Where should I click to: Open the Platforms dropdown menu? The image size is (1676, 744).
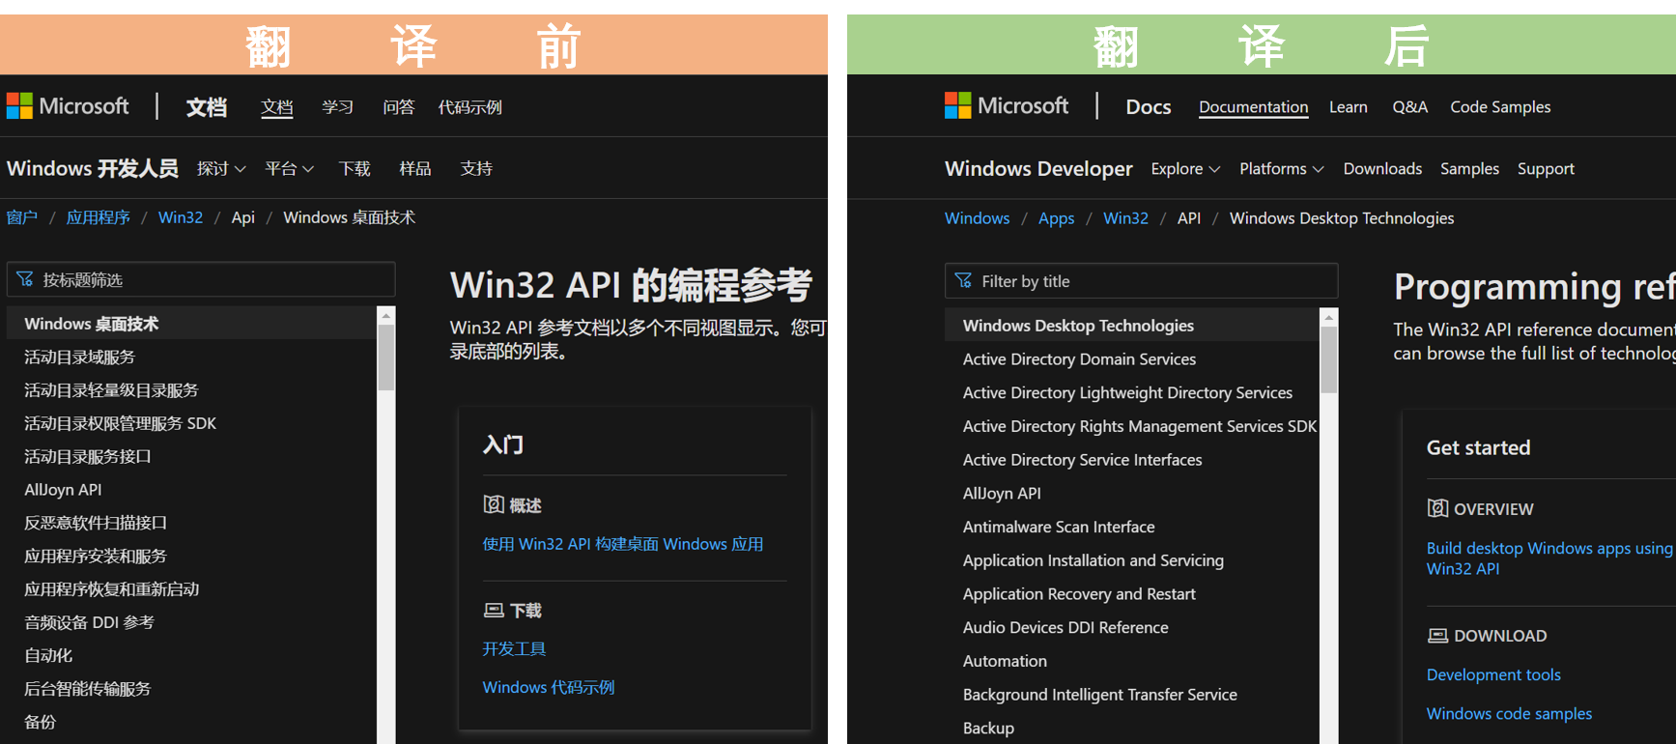pyautogui.click(x=1281, y=169)
